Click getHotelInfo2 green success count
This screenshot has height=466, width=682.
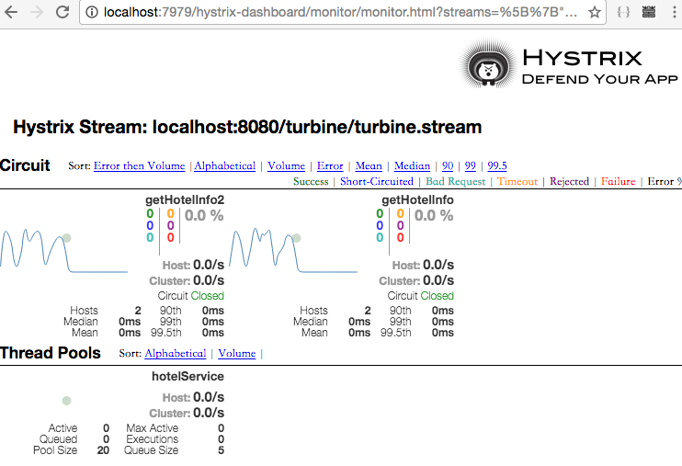[150, 213]
